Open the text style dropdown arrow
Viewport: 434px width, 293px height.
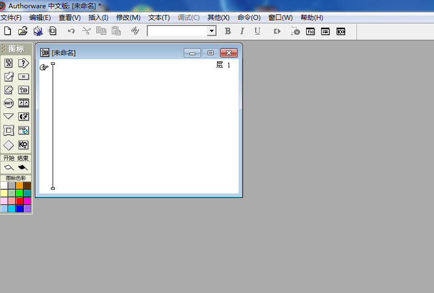point(211,31)
